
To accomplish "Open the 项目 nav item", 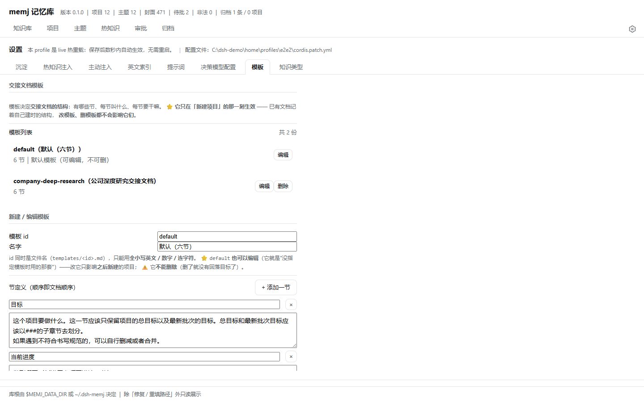I will pyautogui.click(x=53, y=28).
